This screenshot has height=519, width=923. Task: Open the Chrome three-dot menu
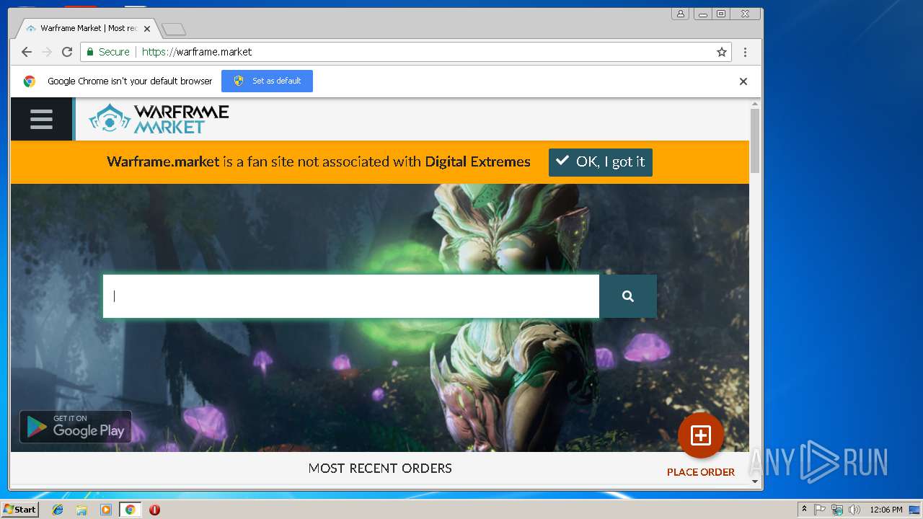tap(745, 52)
